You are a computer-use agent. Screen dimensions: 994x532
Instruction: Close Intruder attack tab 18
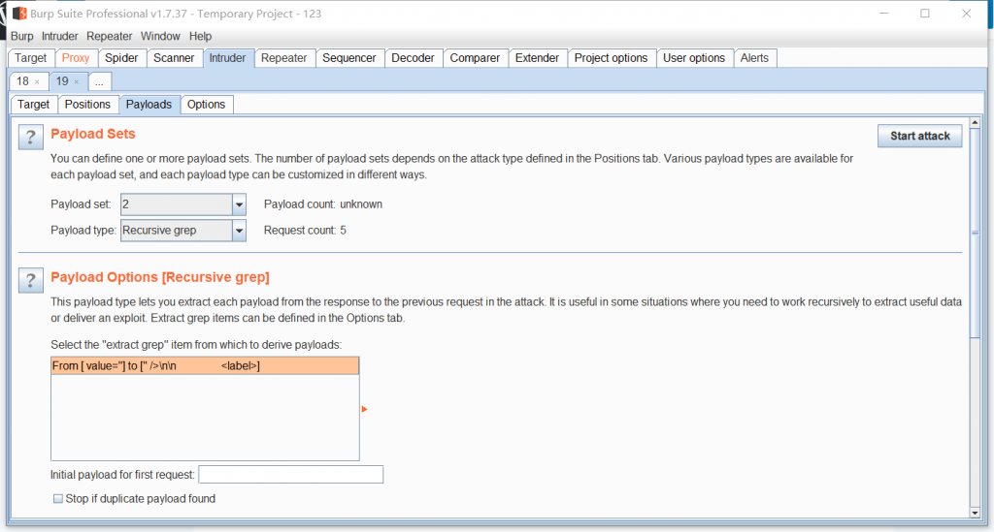pyautogui.click(x=37, y=82)
